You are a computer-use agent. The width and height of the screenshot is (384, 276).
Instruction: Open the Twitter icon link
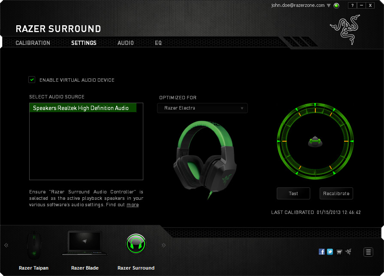pyautogui.click(x=330, y=252)
